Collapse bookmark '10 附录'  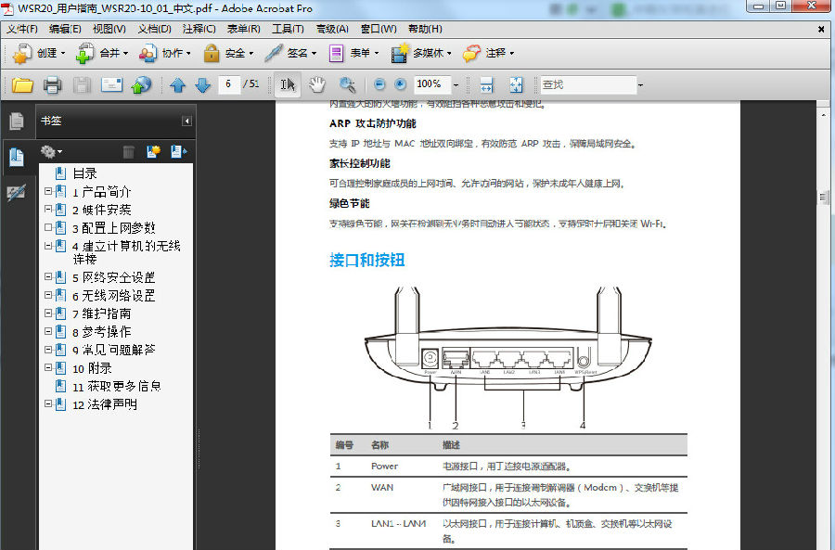[48, 367]
